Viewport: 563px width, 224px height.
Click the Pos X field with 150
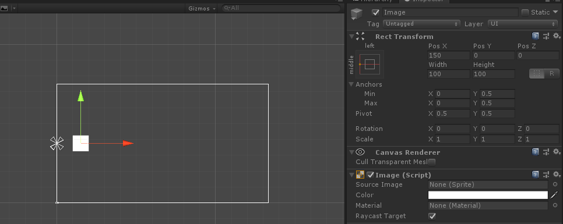pos(449,55)
